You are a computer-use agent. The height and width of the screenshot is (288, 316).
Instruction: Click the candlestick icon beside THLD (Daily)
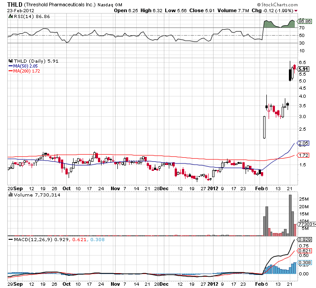[10, 61]
